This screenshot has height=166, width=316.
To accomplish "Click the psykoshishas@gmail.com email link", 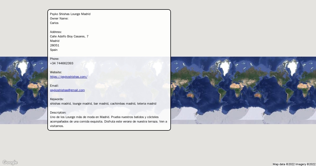I will (67, 90).
